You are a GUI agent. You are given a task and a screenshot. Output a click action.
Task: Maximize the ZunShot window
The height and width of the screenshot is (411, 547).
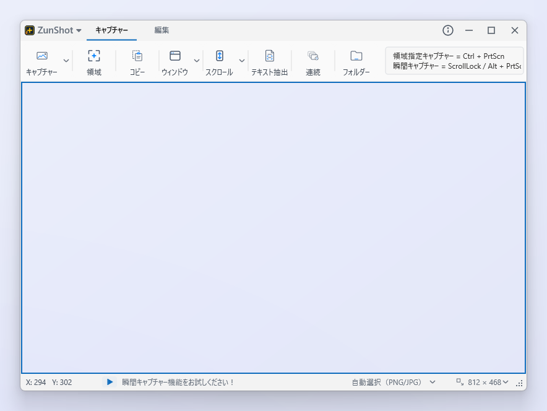[x=491, y=30]
